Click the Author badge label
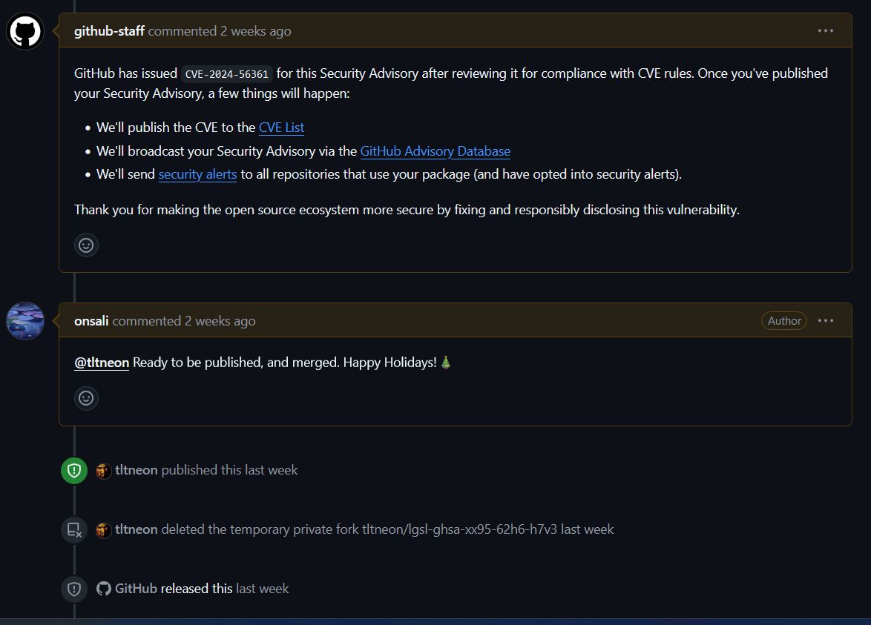The image size is (871, 625). pos(783,321)
